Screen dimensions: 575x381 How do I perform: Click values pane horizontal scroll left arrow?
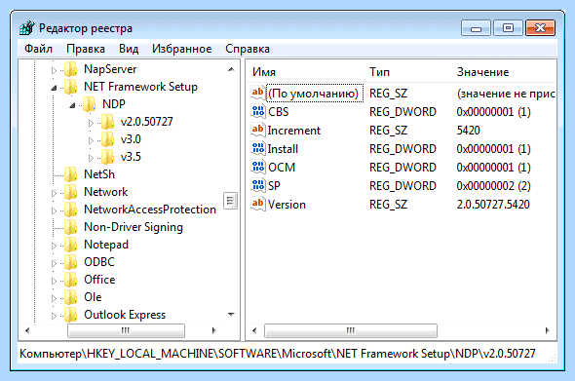[254, 330]
